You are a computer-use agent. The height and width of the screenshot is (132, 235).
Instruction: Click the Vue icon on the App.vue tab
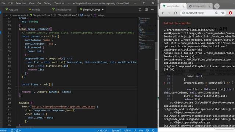point(7,10)
